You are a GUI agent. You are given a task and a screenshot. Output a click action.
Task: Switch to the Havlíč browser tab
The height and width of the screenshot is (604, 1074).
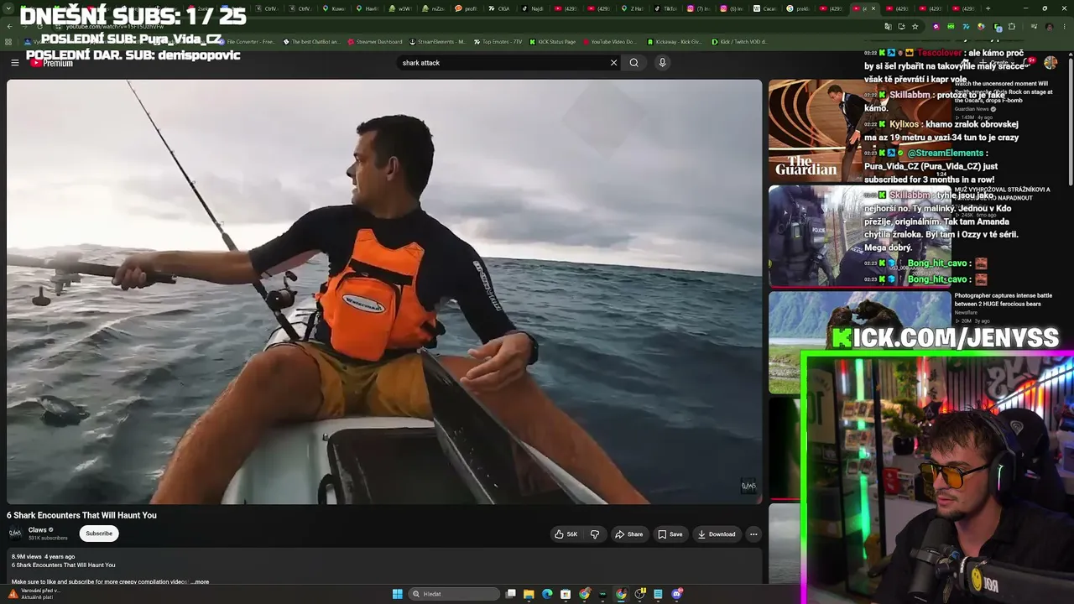point(368,8)
